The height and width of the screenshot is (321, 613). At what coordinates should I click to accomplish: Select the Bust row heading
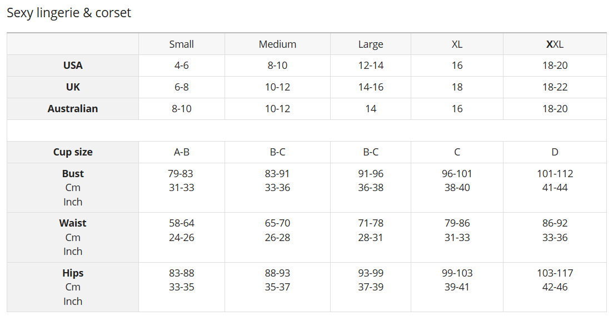coord(73,174)
